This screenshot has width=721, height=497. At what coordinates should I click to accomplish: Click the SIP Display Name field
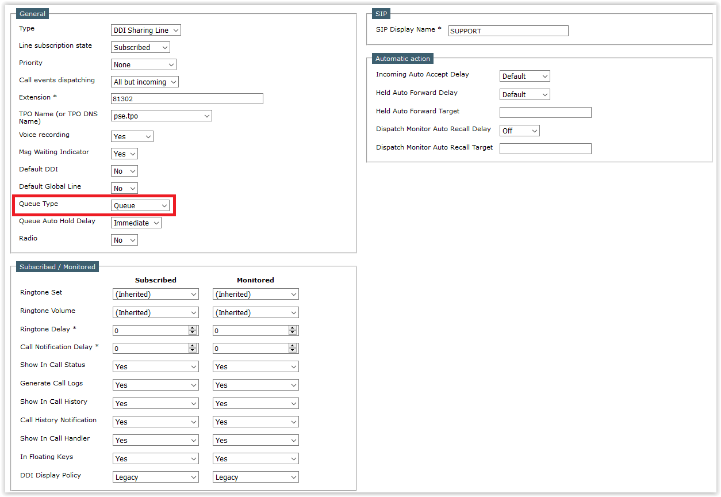(x=508, y=31)
